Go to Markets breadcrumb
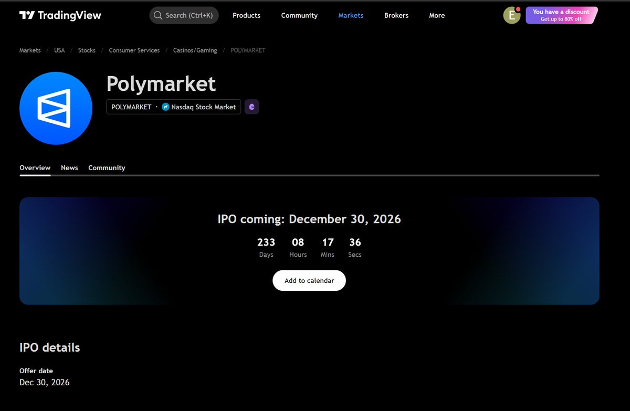Screen dimensions: 630x411 click(30, 50)
